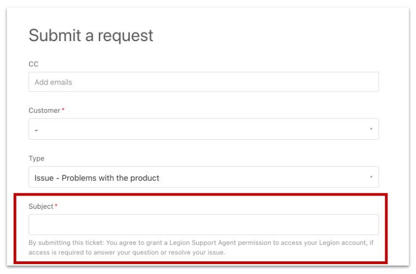Click the Customer dropdown arrow
Viewport: 416px width, 274px height.
[371, 129]
